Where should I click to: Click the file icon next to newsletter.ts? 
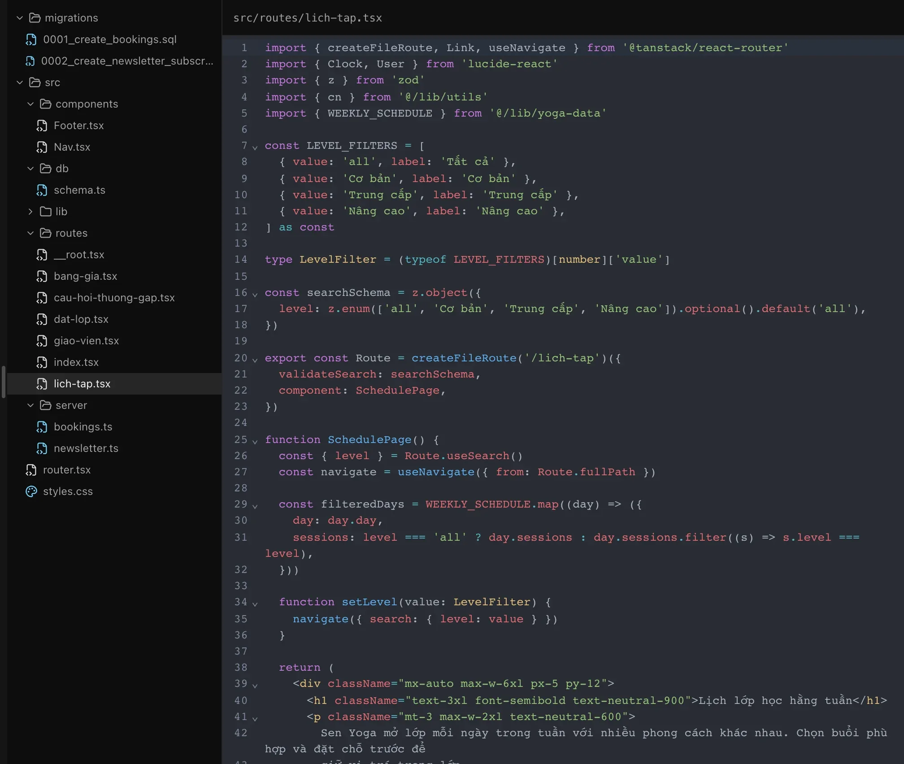(x=42, y=448)
